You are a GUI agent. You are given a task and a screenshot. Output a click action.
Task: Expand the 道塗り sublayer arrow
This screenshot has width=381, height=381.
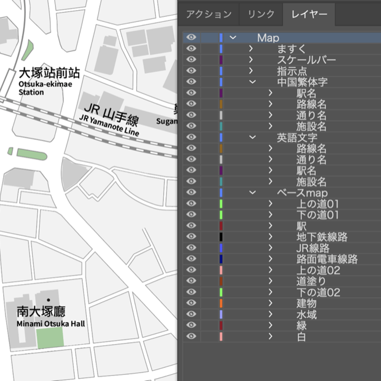(x=270, y=281)
